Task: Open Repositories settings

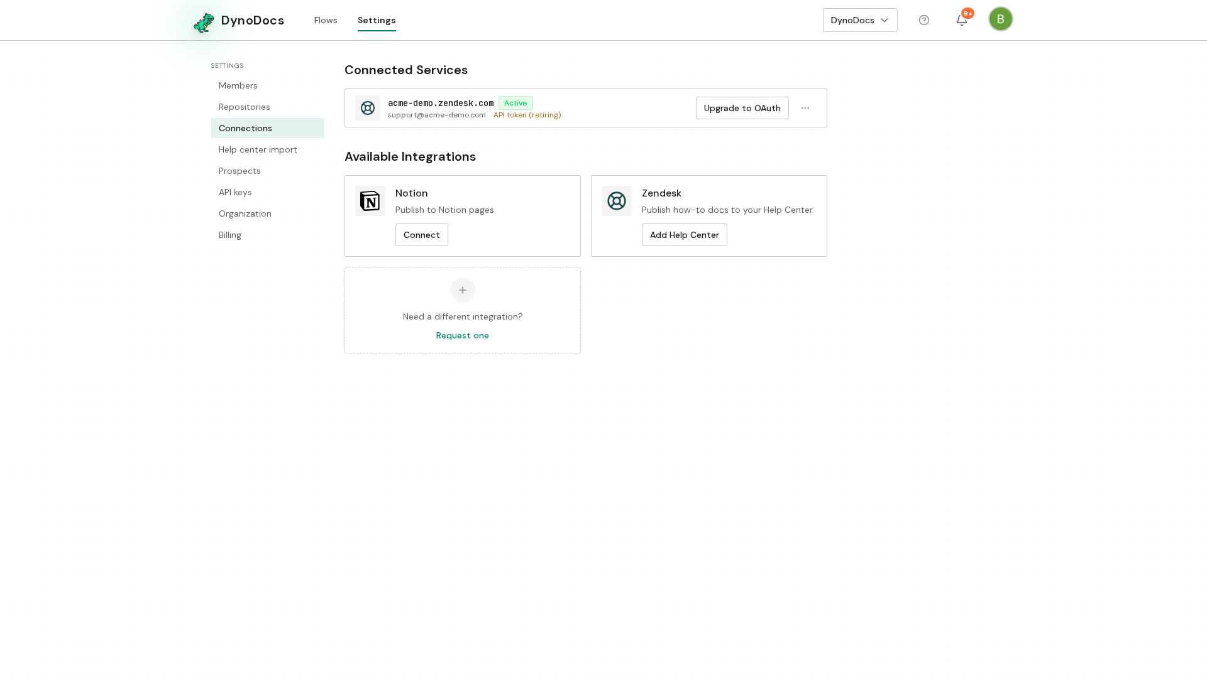Action: click(x=268, y=107)
